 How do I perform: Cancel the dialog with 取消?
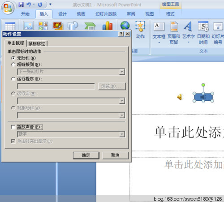(116, 155)
